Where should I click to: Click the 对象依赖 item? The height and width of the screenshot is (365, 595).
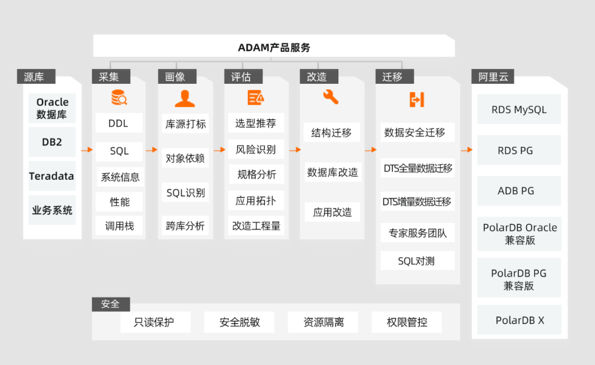pyautogui.click(x=185, y=158)
